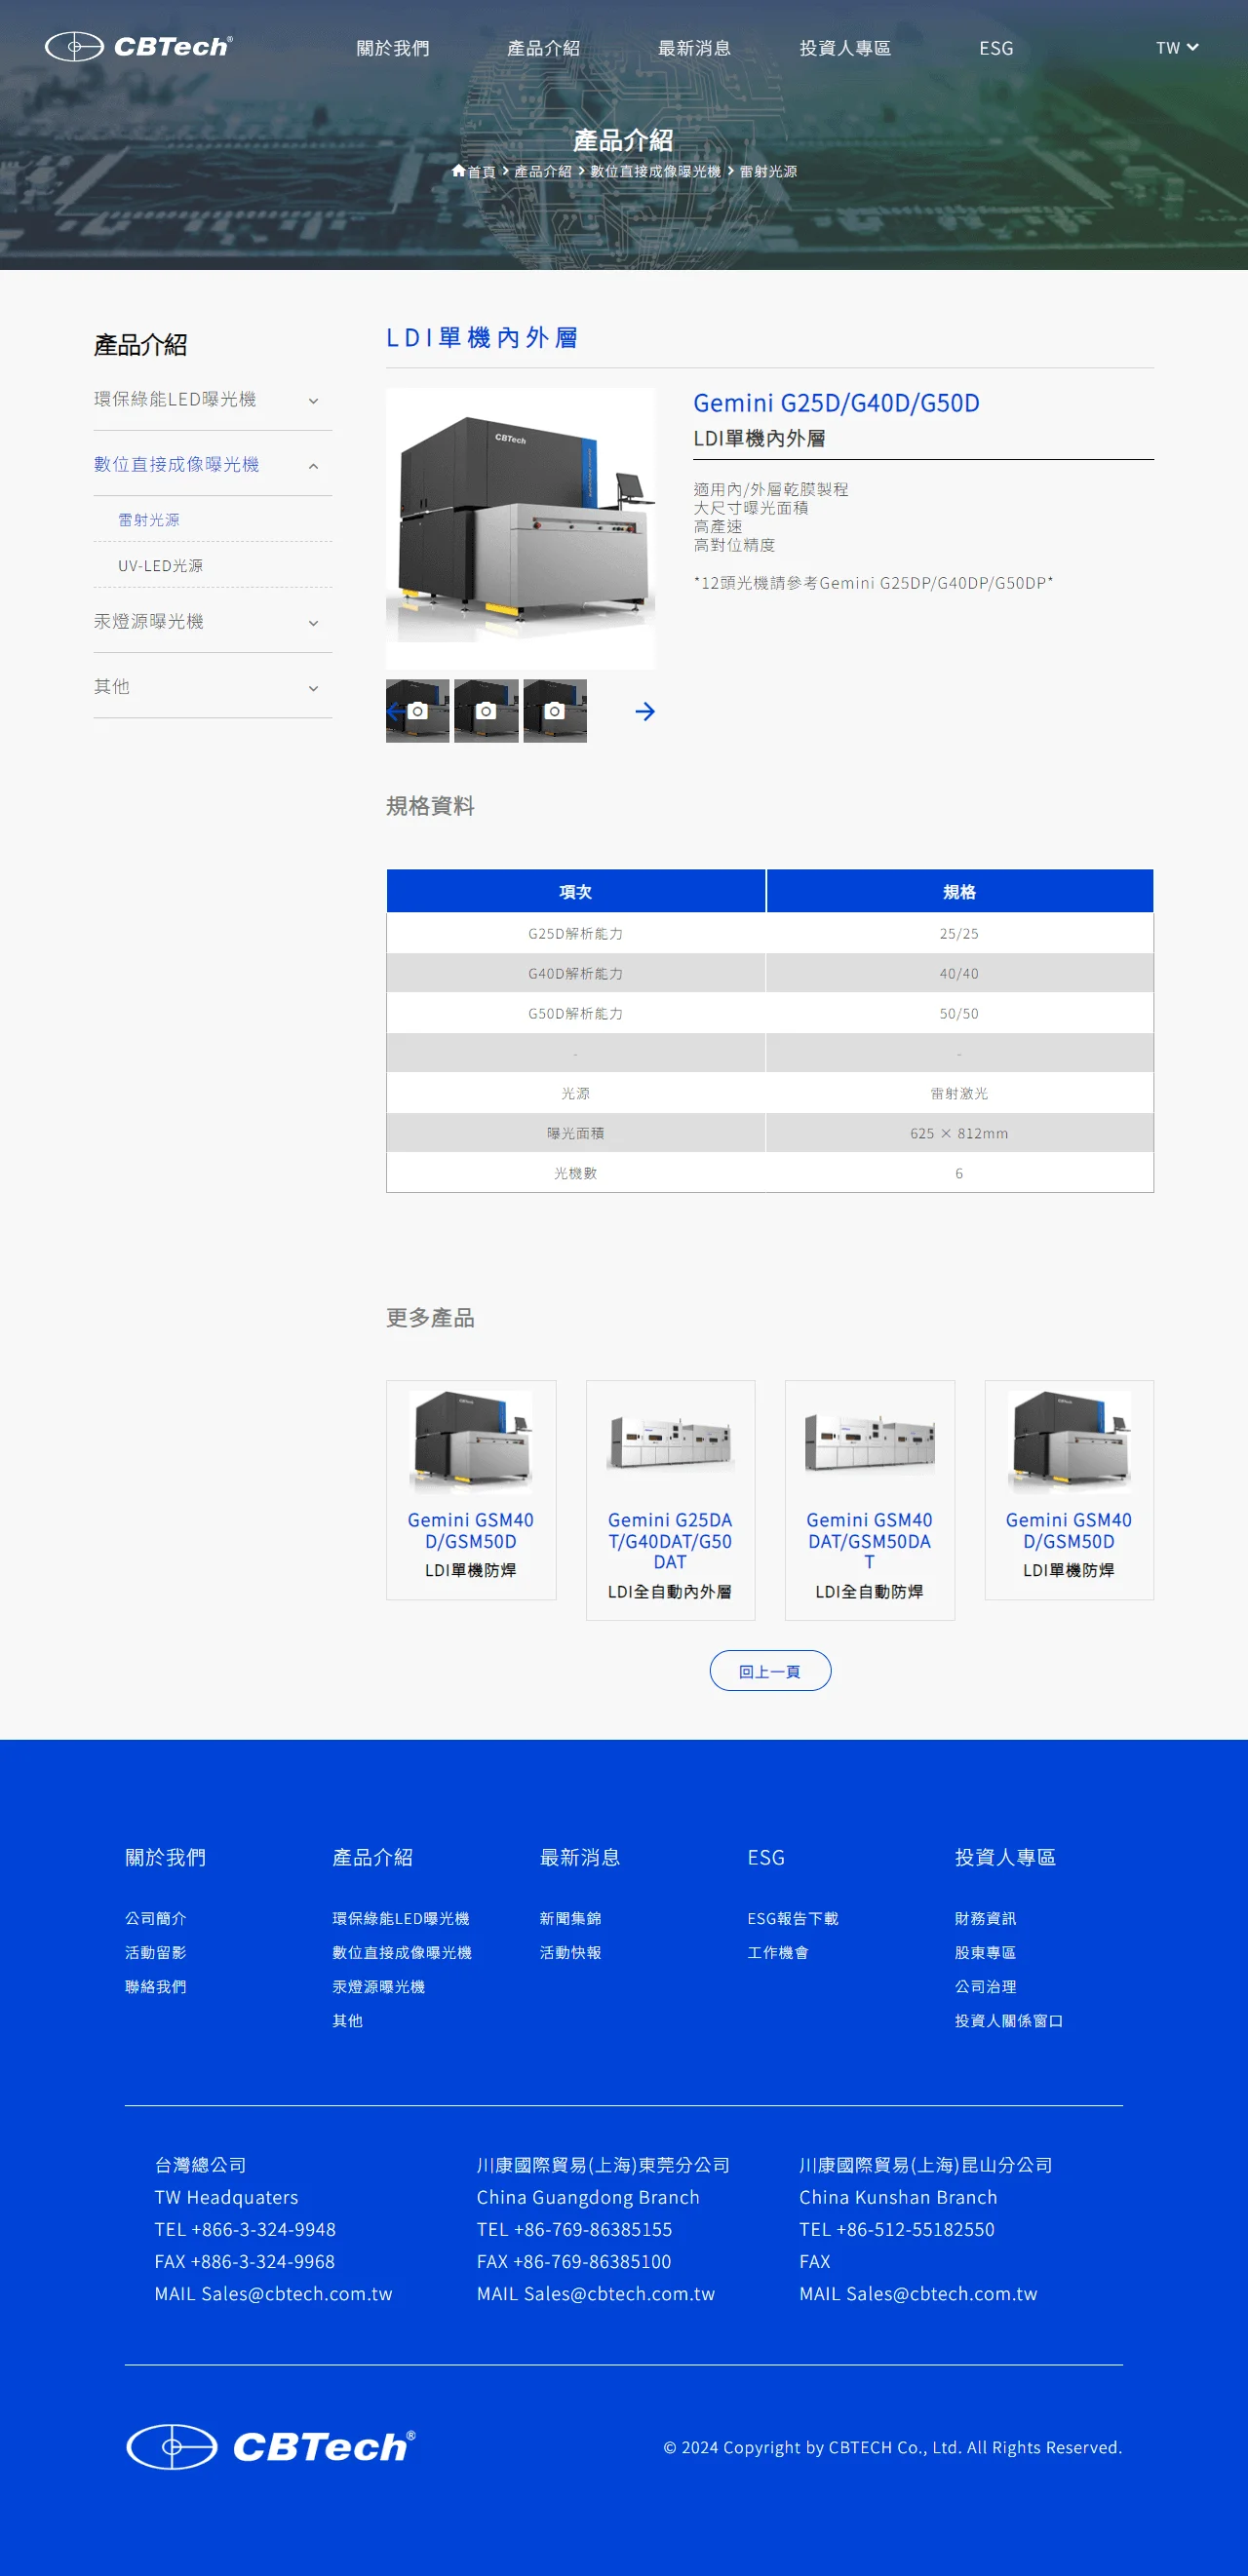Open 產品介紹 in top navigation
Image resolution: width=1248 pixels, height=2576 pixels.
pyautogui.click(x=543, y=48)
